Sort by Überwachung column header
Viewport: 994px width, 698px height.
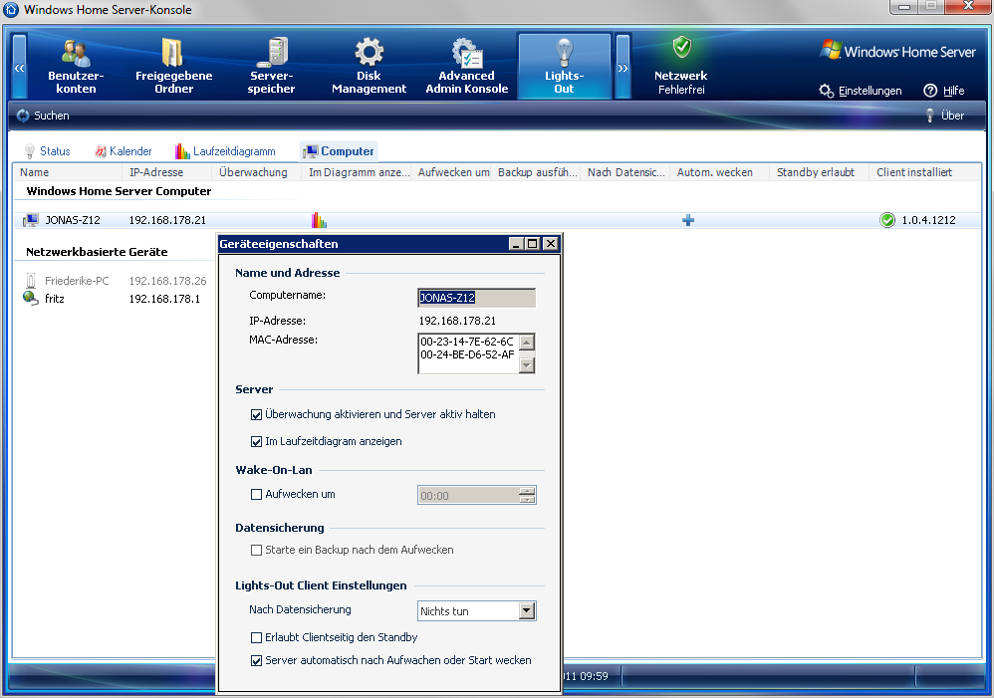256,172
